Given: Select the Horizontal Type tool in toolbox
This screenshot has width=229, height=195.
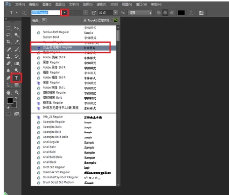Looking at the screenshot, I should coord(16,78).
